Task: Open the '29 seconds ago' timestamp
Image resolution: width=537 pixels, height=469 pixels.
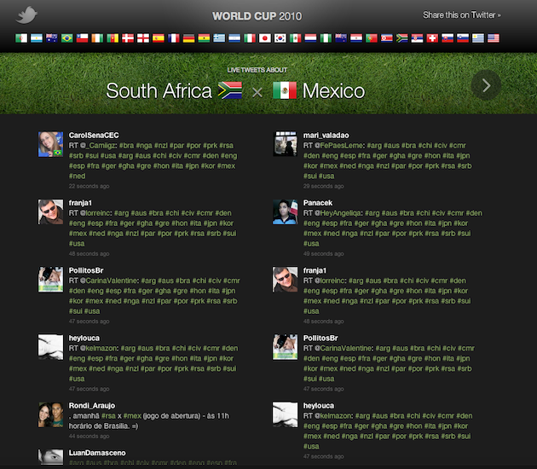Action: 324,187
